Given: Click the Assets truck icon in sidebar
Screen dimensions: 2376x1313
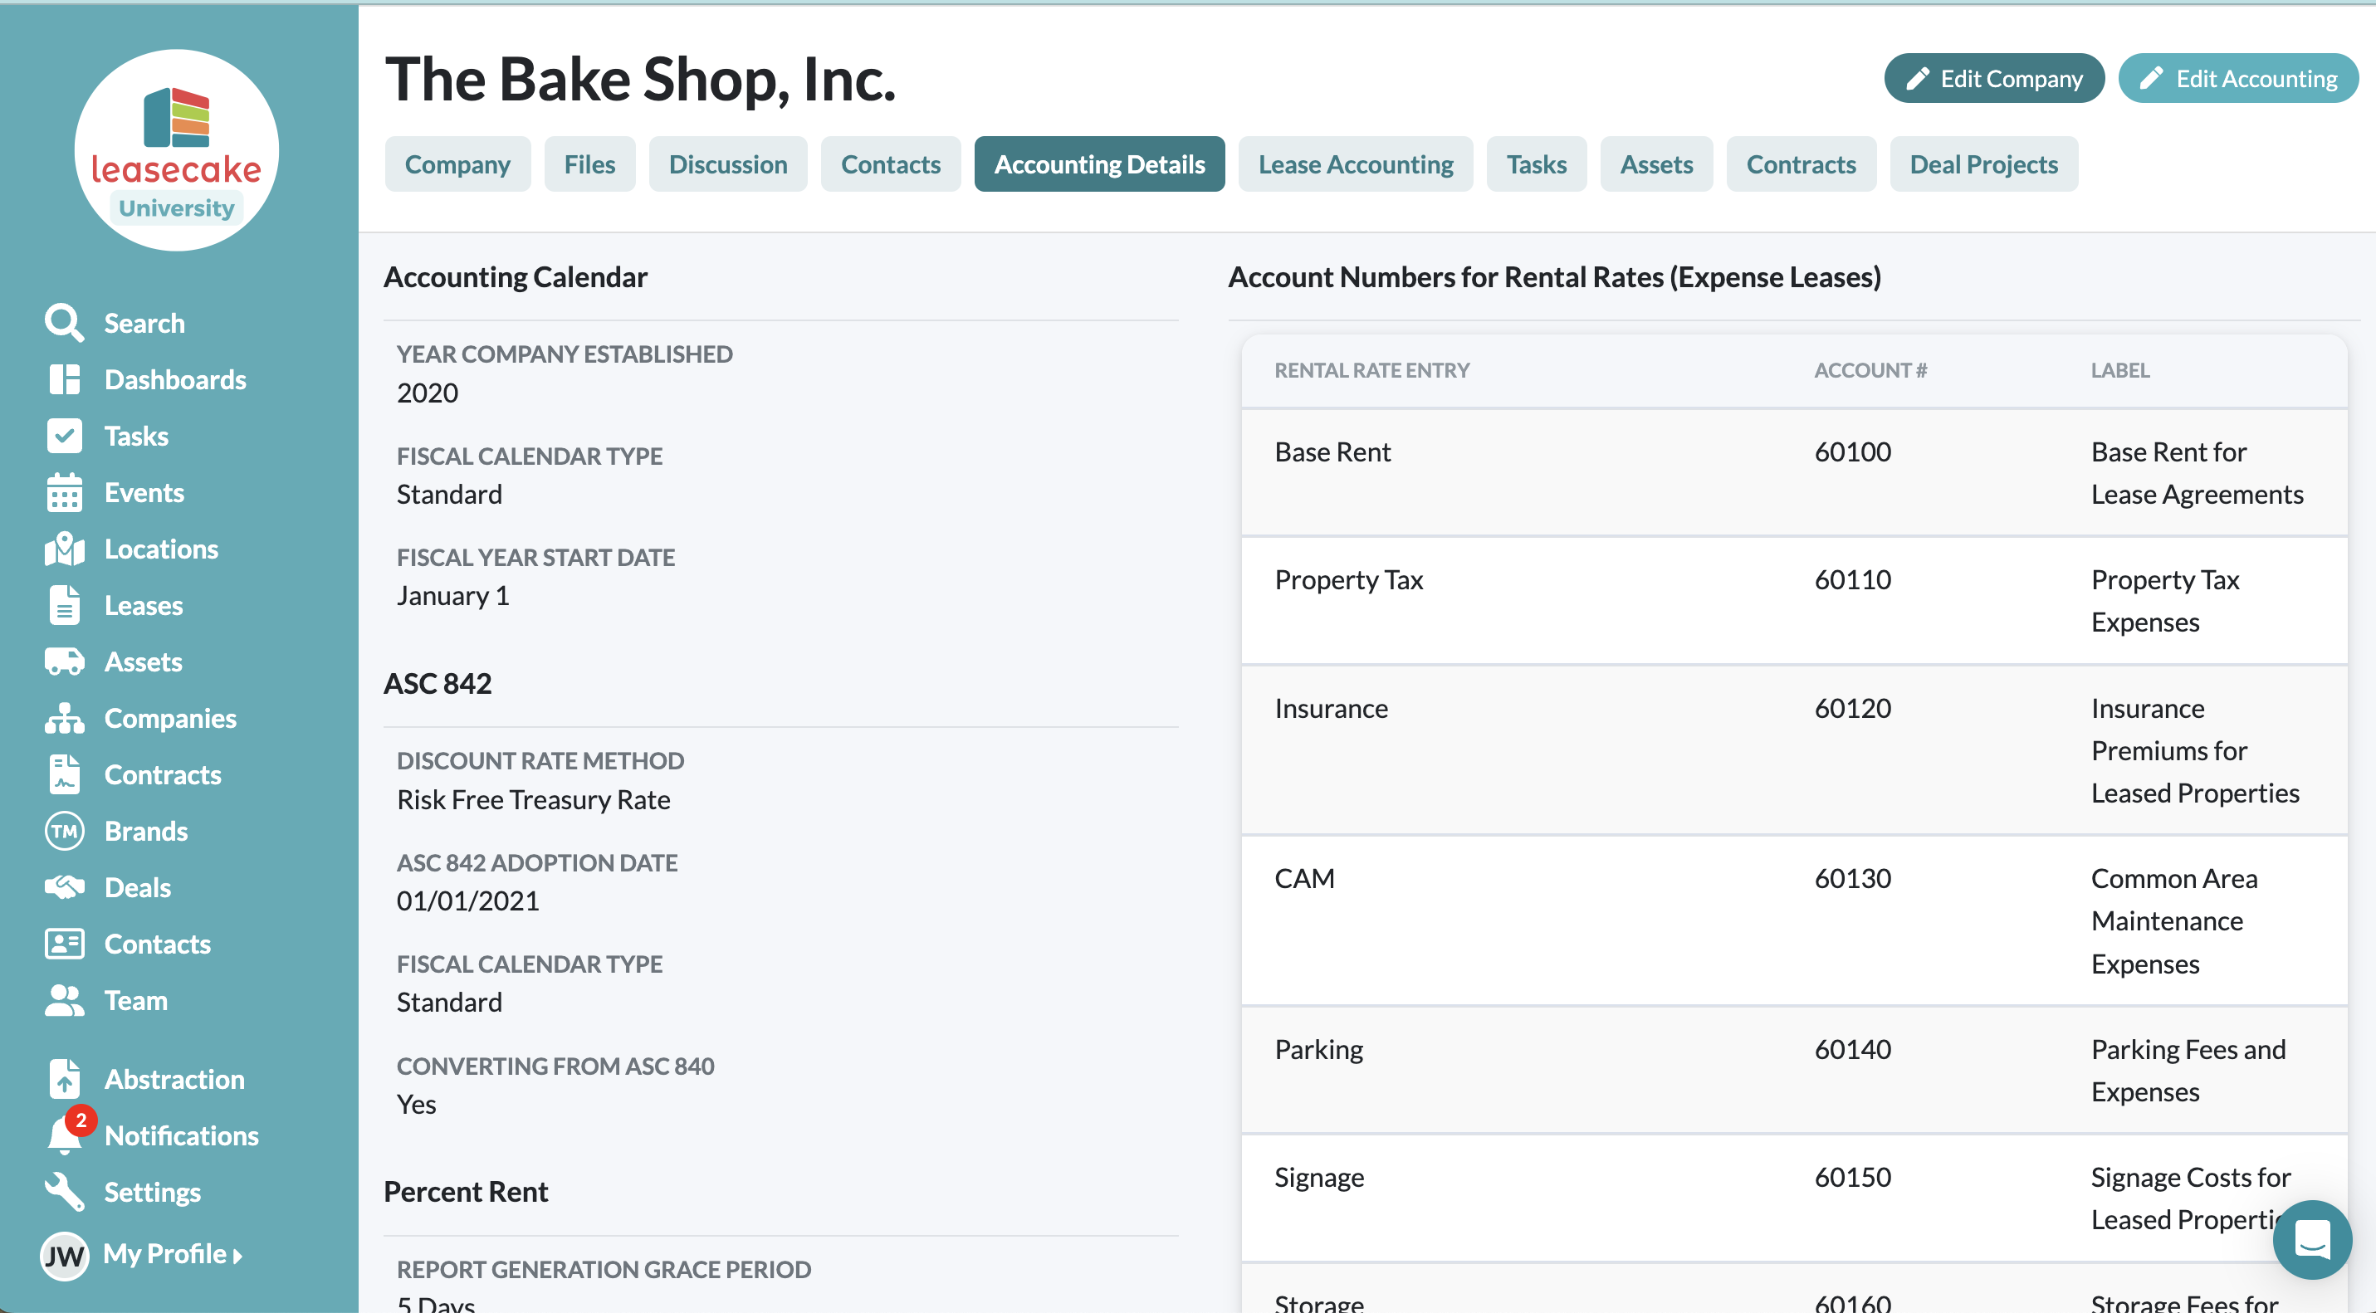Looking at the screenshot, I should pos(64,661).
